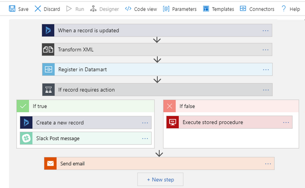The width and height of the screenshot is (305, 188).
Task: Click the Code view brackets icon
Action: 128,9
